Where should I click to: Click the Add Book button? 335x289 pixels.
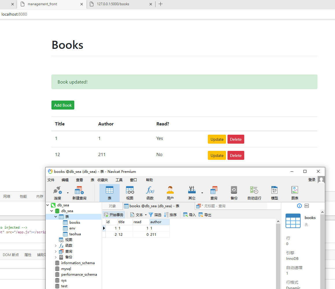click(x=63, y=105)
